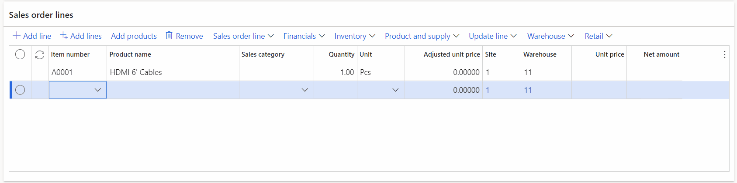This screenshot has width=737, height=183.
Task: Click the Add line plus icon
Action: tap(17, 36)
